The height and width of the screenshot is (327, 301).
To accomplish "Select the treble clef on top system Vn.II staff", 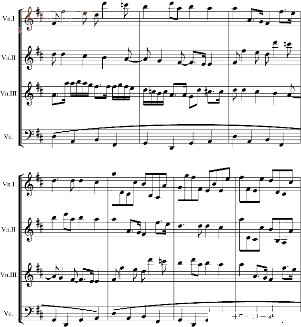I will (29, 58).
